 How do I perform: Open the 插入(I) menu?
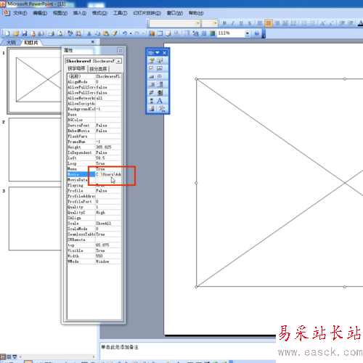80,13
